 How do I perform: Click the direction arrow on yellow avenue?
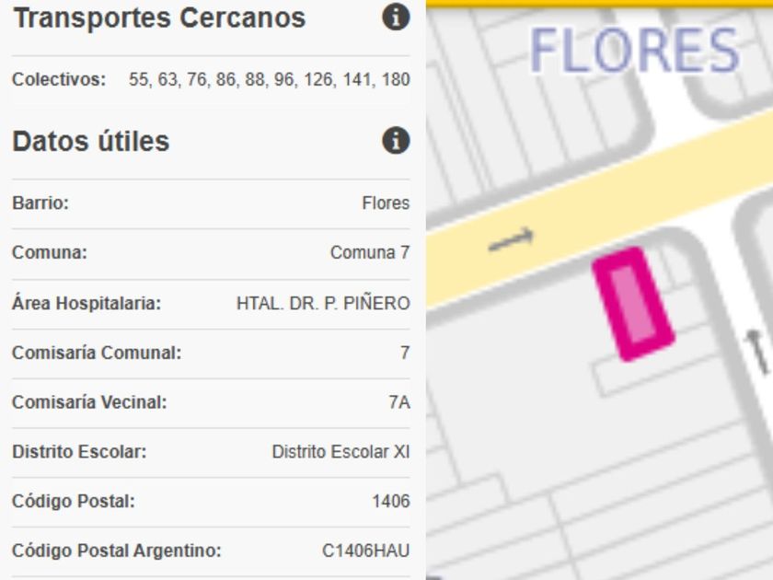(x=511, y=241)
